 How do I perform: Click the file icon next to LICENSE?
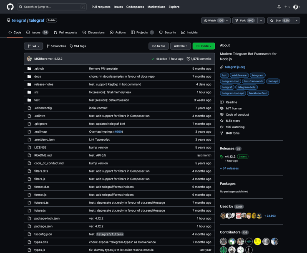(x=29, y=147)
